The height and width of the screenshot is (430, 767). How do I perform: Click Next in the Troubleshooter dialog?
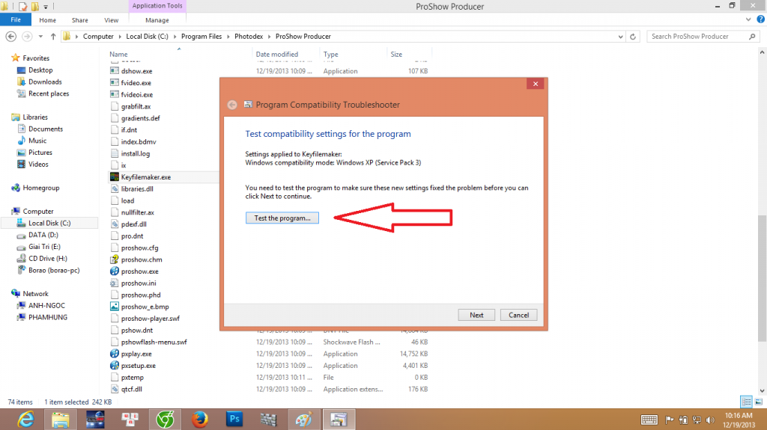(476, 315)
